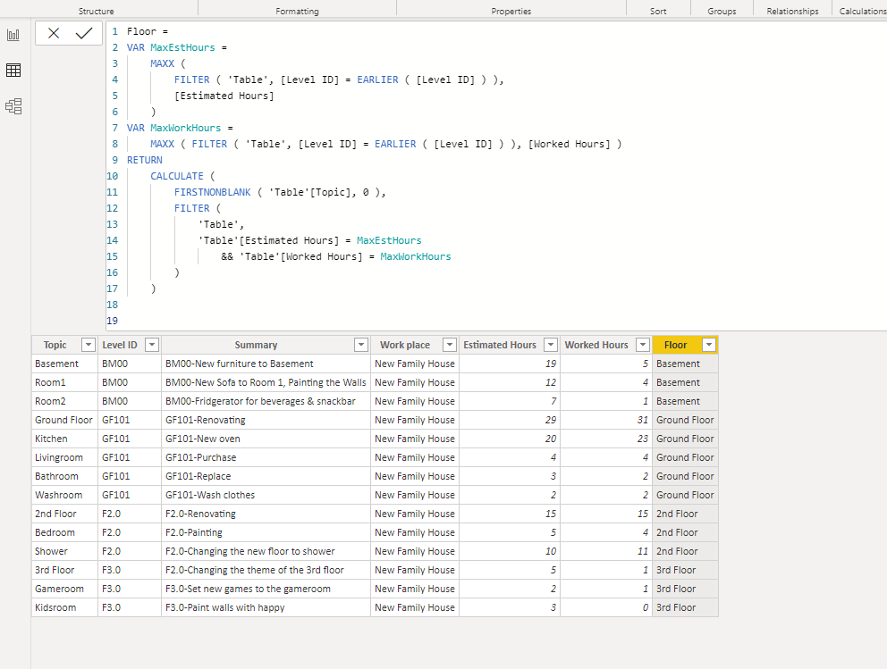
Task: Select the Livingroom topic cell
Action: tap(64, 457)
